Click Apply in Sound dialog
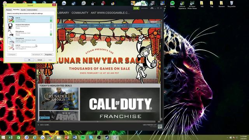 (x=50, y=60)
